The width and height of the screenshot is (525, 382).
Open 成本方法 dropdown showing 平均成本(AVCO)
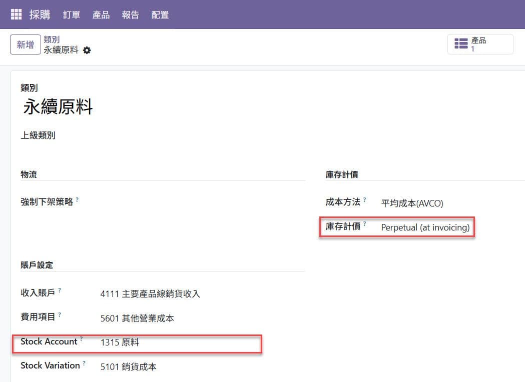[x=425, y=203]
